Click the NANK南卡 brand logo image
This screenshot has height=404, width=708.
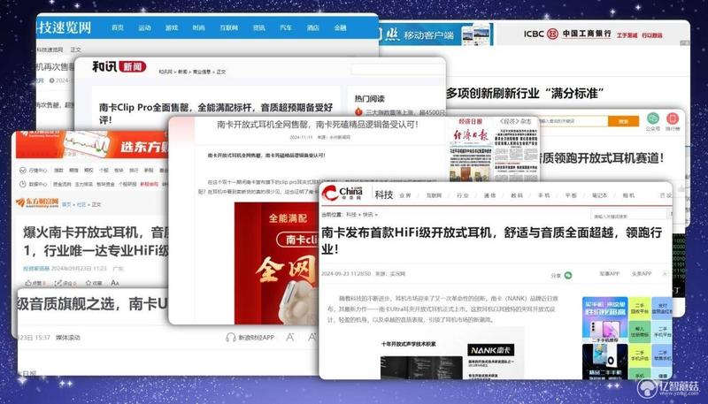pyautogui.click(x=490, y=350)
